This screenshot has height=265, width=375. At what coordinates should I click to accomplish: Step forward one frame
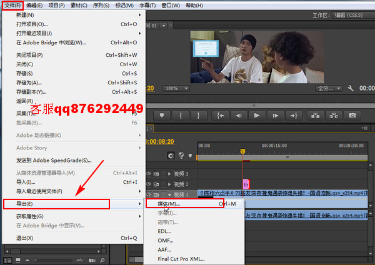(x=275, y=116)
